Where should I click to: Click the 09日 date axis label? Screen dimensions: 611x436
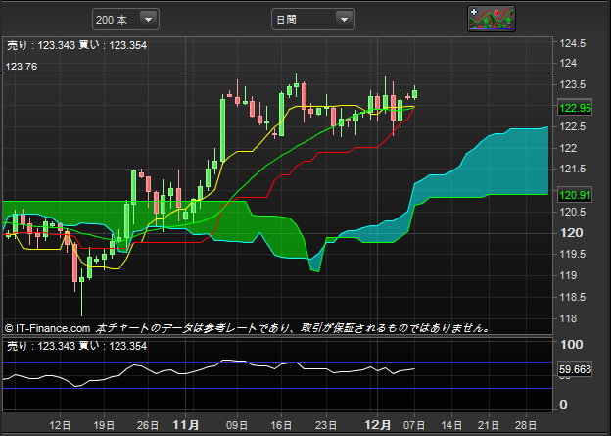tap(237, 425)
